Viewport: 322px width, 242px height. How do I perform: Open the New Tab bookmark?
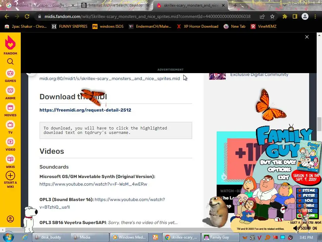pos(235,26)
